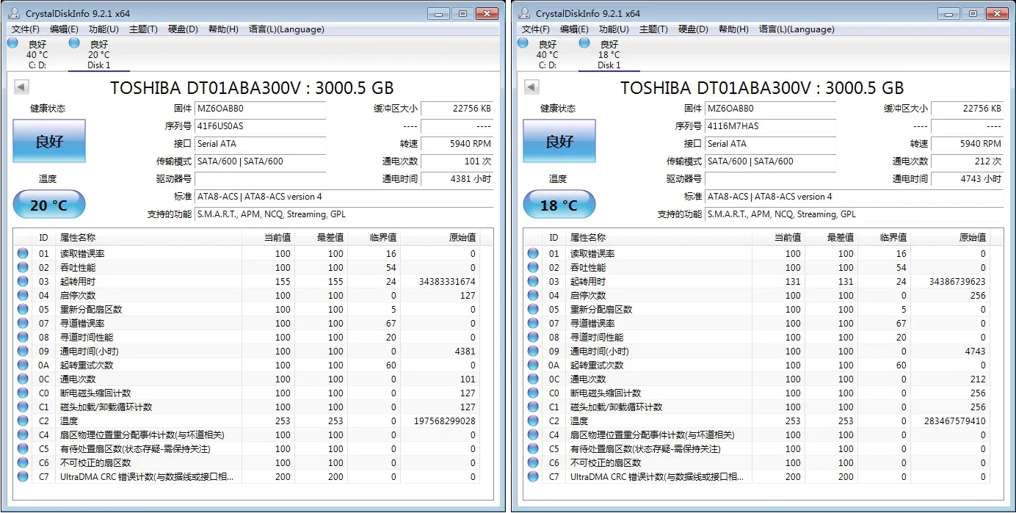This screenshot has height=513, width=1016.
Task: Click CrystalDiskInfo app icon in right title bar
Action: pos(526,13)
